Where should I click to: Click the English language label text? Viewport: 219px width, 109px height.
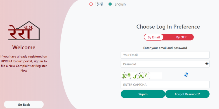pos(120,4)
